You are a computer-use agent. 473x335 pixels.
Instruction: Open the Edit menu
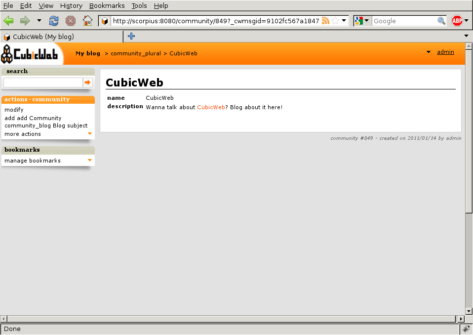(x=26, y=6)
